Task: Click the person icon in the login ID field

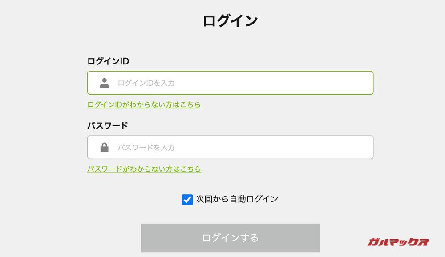Action: [x=104, y=83]
